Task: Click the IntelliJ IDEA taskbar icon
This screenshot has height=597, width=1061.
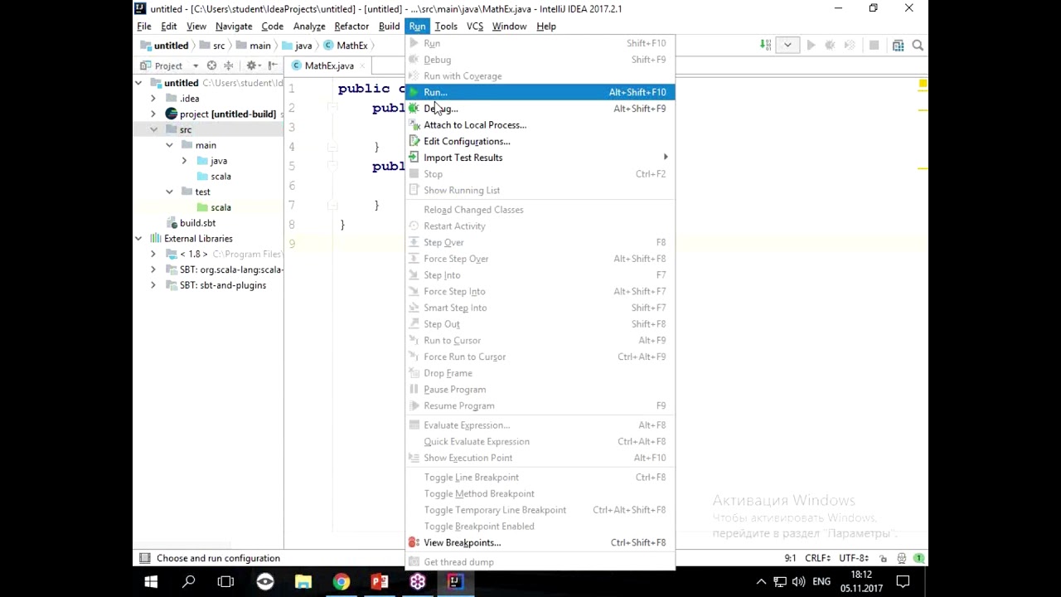Action: 455,581
